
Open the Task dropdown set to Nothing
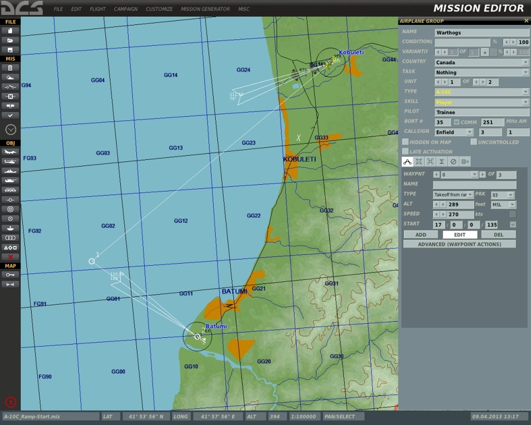coord(525,73)
